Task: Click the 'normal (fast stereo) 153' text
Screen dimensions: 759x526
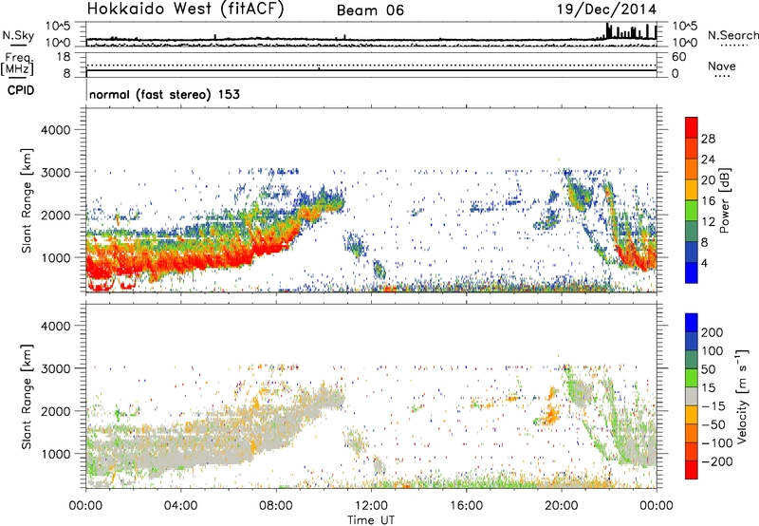Action: tap(164, 94)
